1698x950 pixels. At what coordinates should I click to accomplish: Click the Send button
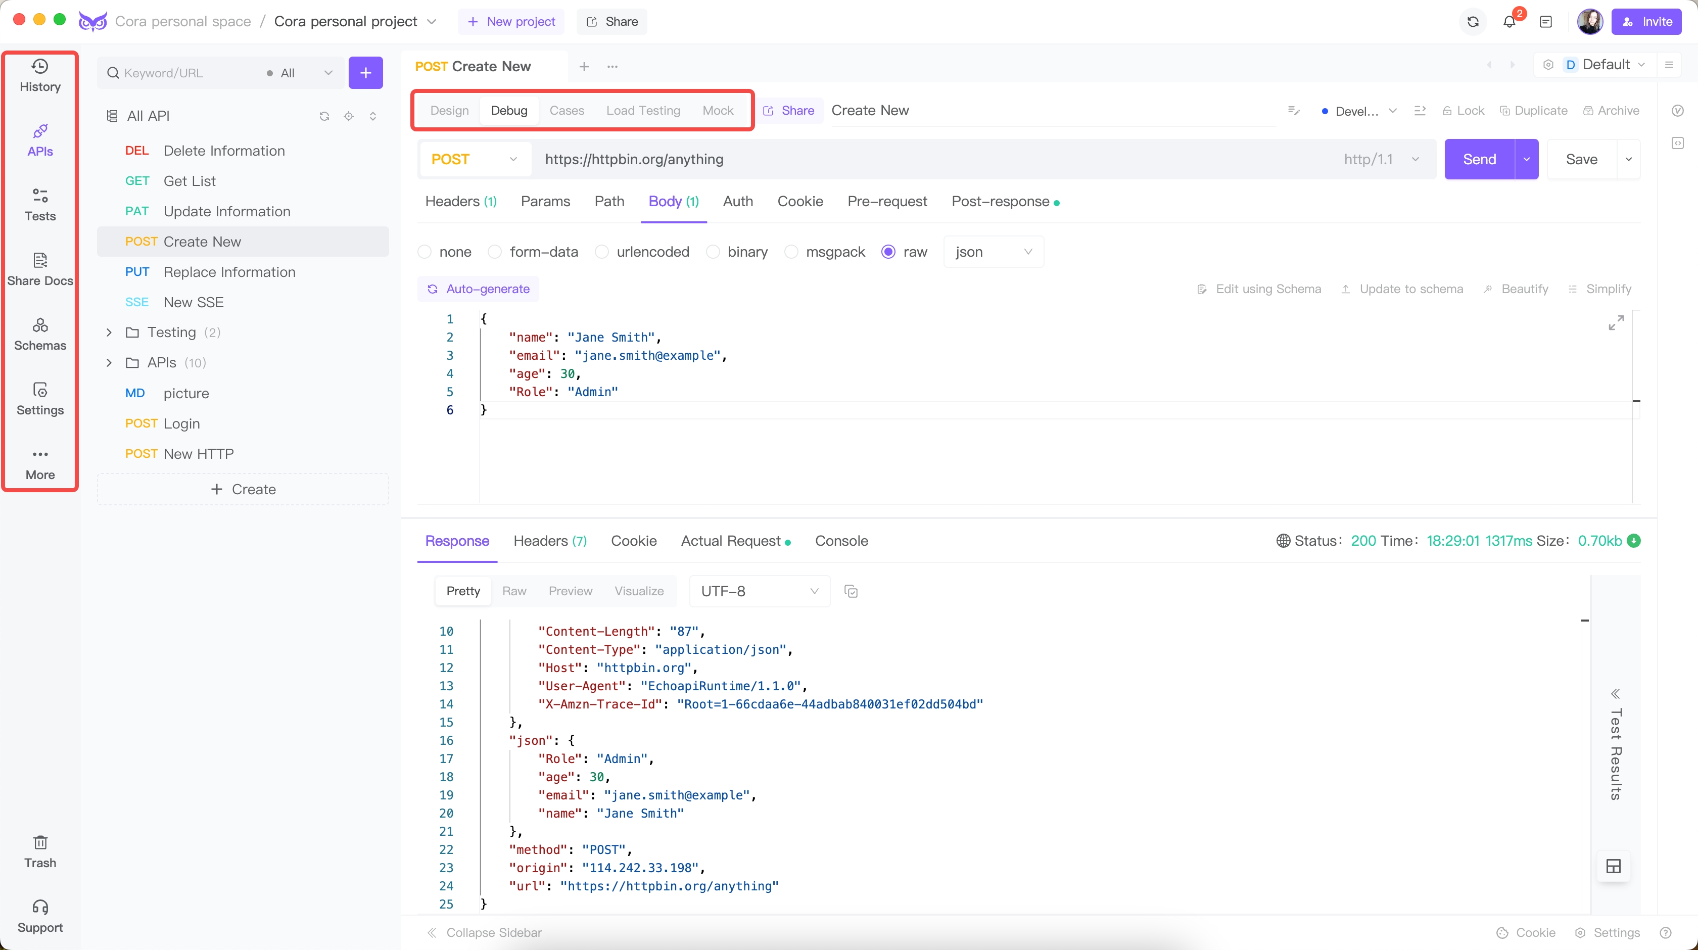pos(1479,159)
